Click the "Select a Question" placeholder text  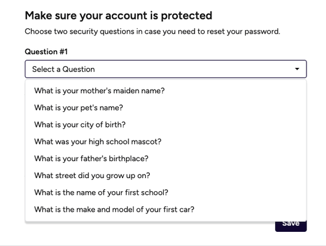coord(64,69)
